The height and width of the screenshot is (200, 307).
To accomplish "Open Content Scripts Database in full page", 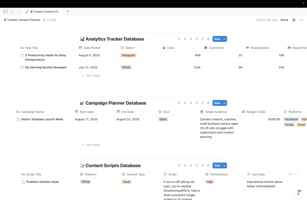I will point(202,166).
